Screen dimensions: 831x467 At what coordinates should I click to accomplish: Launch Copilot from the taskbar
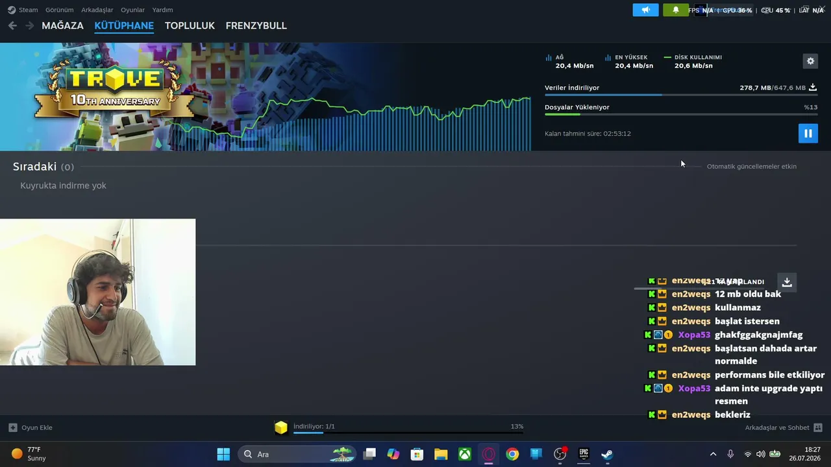pos(393,454)
